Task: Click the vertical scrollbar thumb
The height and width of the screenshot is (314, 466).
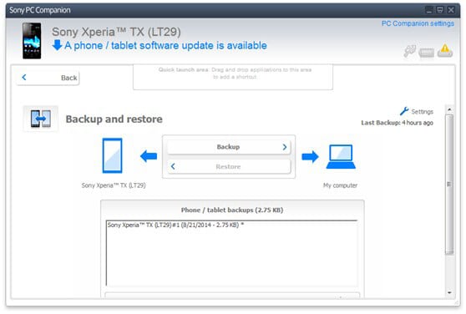Action: (x=449, y=185)
